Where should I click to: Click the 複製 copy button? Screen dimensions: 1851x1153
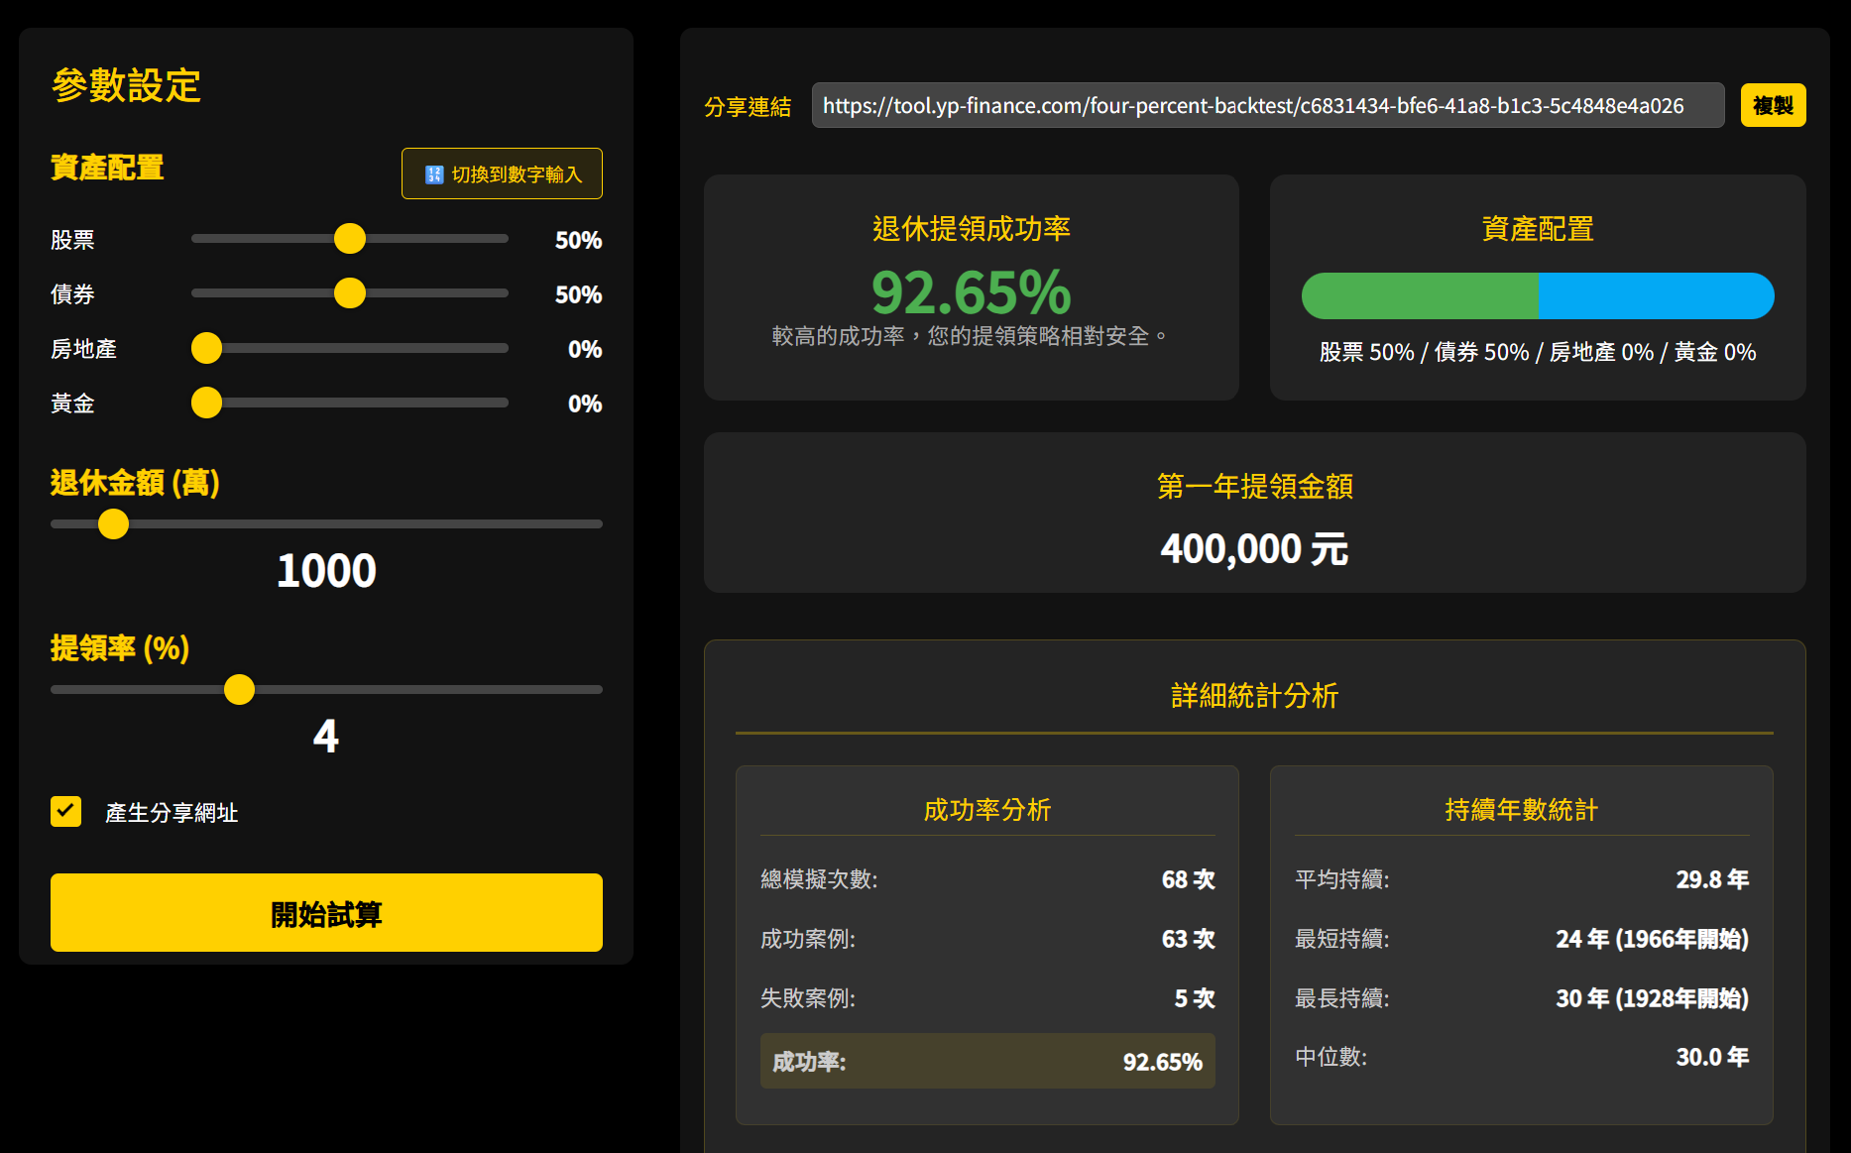click(x=1773, y=105)
